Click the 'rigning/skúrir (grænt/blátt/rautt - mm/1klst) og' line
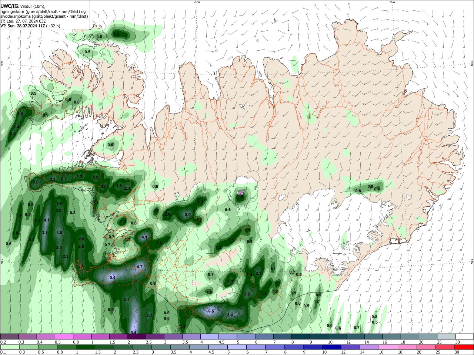Image resolution: width=474 pixels, height=355 pixels. [43, 11]
